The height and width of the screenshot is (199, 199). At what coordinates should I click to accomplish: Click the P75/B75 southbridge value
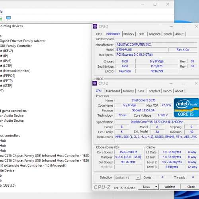(156, 66)
